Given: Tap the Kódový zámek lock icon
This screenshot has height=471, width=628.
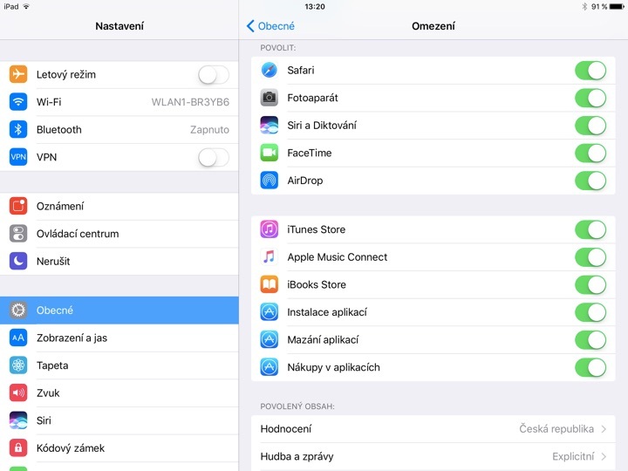Looking at the screenshot, I should point(18,448).
